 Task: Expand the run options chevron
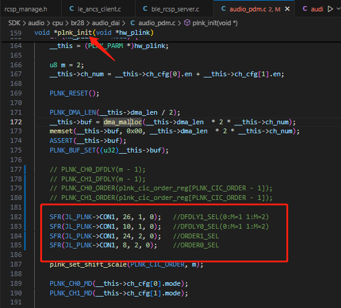point(339,8)
